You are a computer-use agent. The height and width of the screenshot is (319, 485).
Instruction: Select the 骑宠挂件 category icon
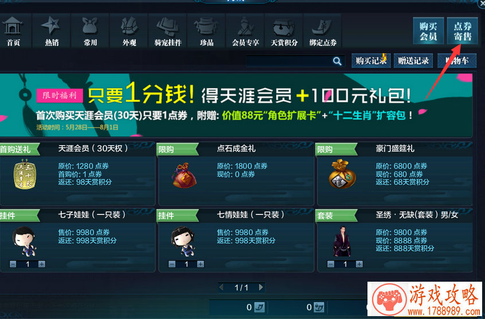point(167,26)
